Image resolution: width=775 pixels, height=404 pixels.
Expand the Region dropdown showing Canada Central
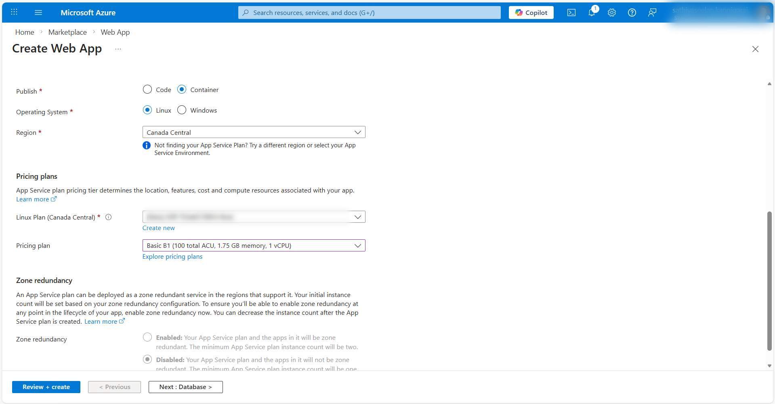[254, 132]
